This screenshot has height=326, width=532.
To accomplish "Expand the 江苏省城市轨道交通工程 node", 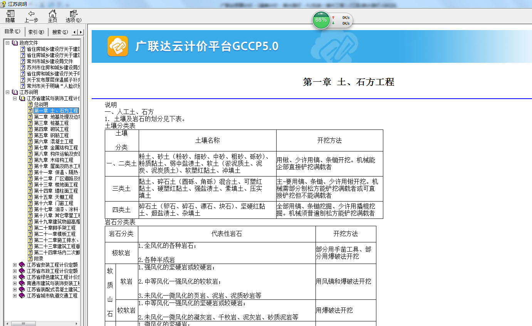I will (15, 296).
